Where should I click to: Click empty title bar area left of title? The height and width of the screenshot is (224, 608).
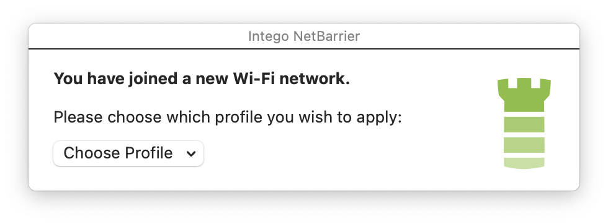click(136, 37)
